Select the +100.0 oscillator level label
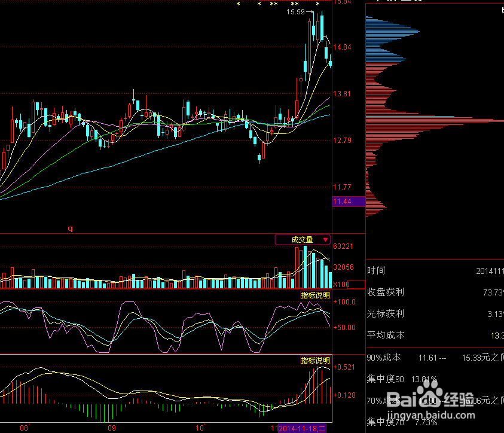504x433 pixels. coord(344,302)
